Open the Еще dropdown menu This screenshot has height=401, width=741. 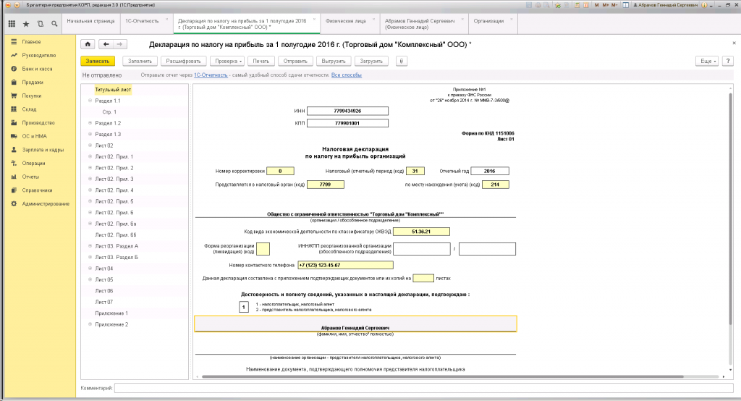pyautogui.click(x=708, y=61)
